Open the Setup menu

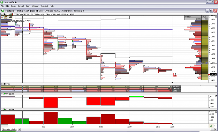13,6
